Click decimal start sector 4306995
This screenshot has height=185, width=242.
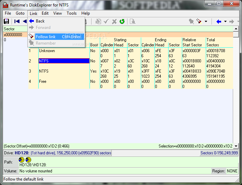(x=189, y=76)
